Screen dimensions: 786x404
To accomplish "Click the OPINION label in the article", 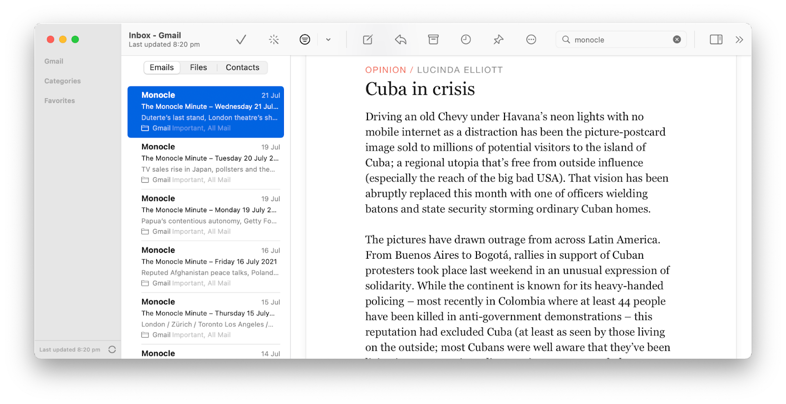I will pyautogui.click(x=386, y=70).
